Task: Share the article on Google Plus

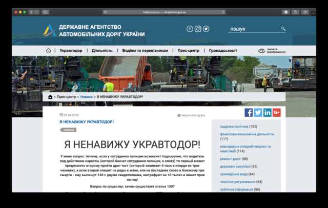Action: point(277,113)
